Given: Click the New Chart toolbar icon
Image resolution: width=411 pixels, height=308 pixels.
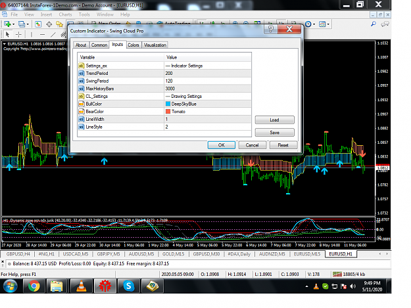Looking at the screenshot, I should [7, 24].
